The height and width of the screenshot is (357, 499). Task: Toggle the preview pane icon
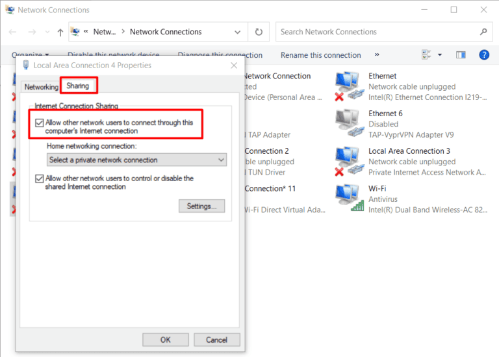461,55
